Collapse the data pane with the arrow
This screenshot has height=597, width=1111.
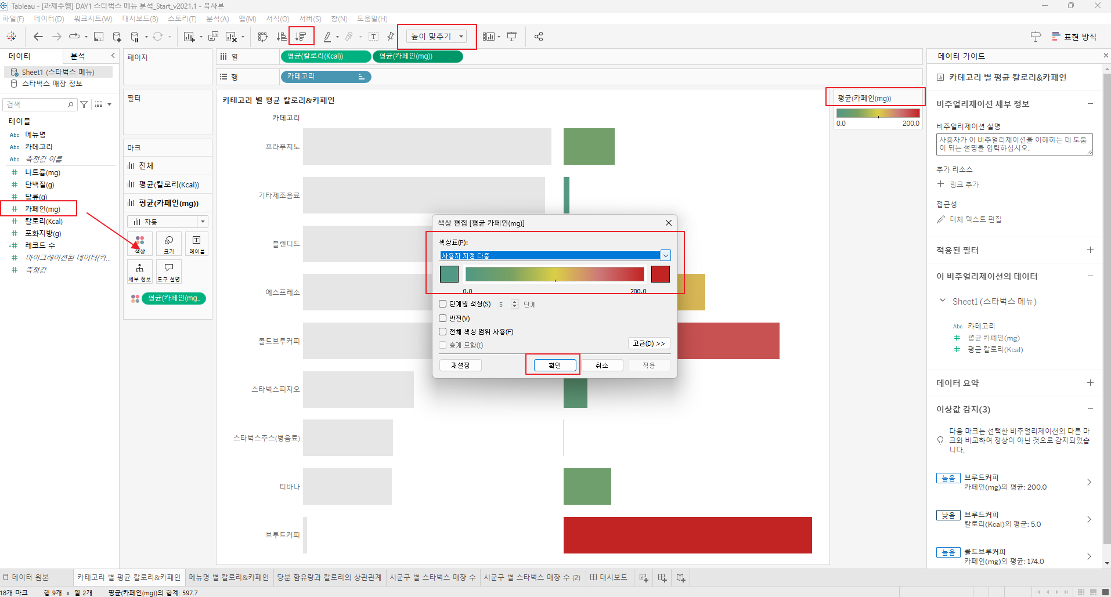(113, 56)
